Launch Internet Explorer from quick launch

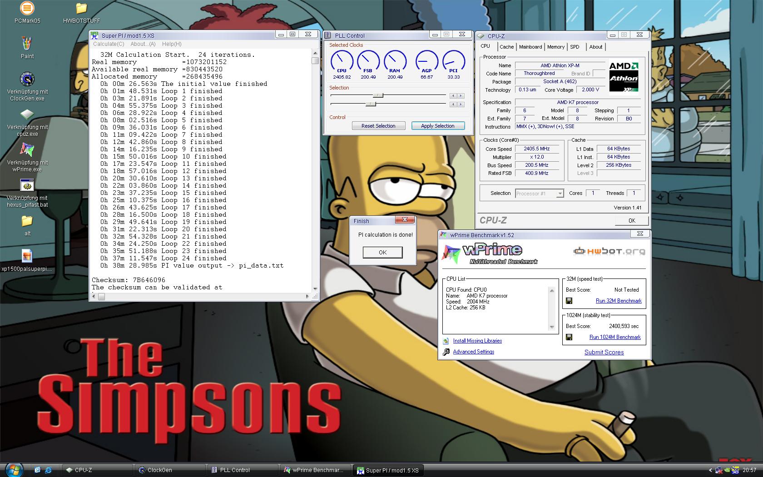coord(48,470)
